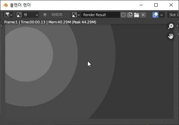
Task: Open the 뷰 menu
Action: 45,15
